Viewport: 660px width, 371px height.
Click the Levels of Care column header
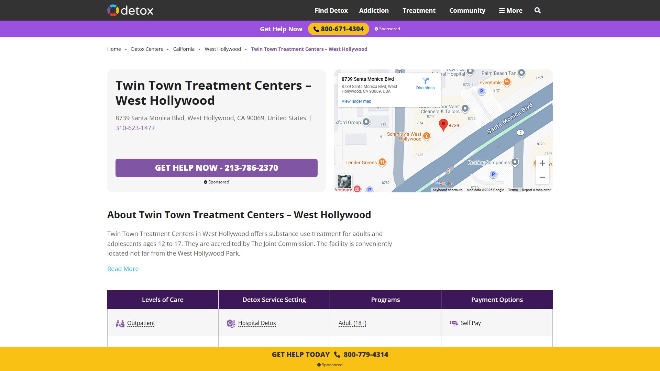point(163,300)
